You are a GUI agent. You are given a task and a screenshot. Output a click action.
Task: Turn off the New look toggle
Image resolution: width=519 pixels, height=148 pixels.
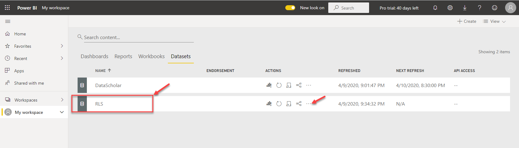pyautogui.click(x=290, y=8)
